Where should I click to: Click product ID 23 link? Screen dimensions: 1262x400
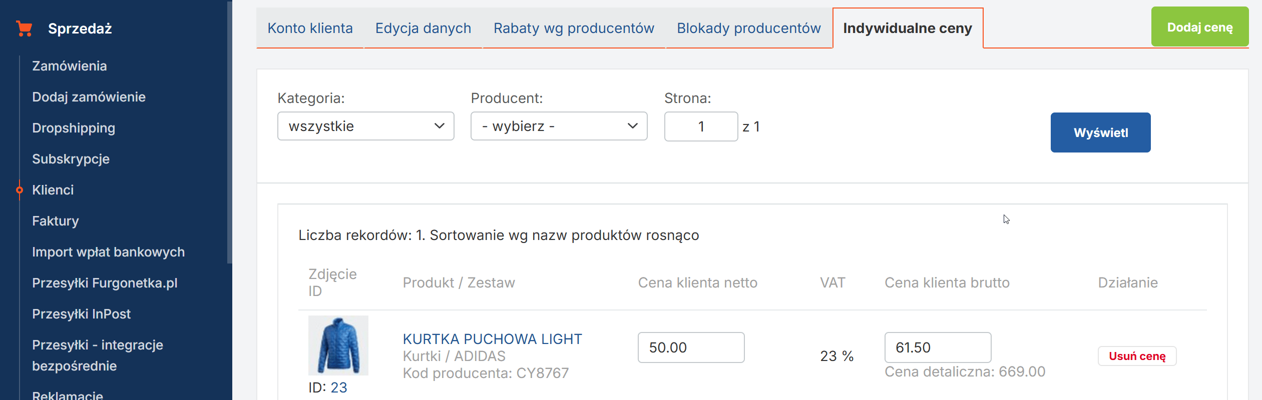tap(338, 387)
